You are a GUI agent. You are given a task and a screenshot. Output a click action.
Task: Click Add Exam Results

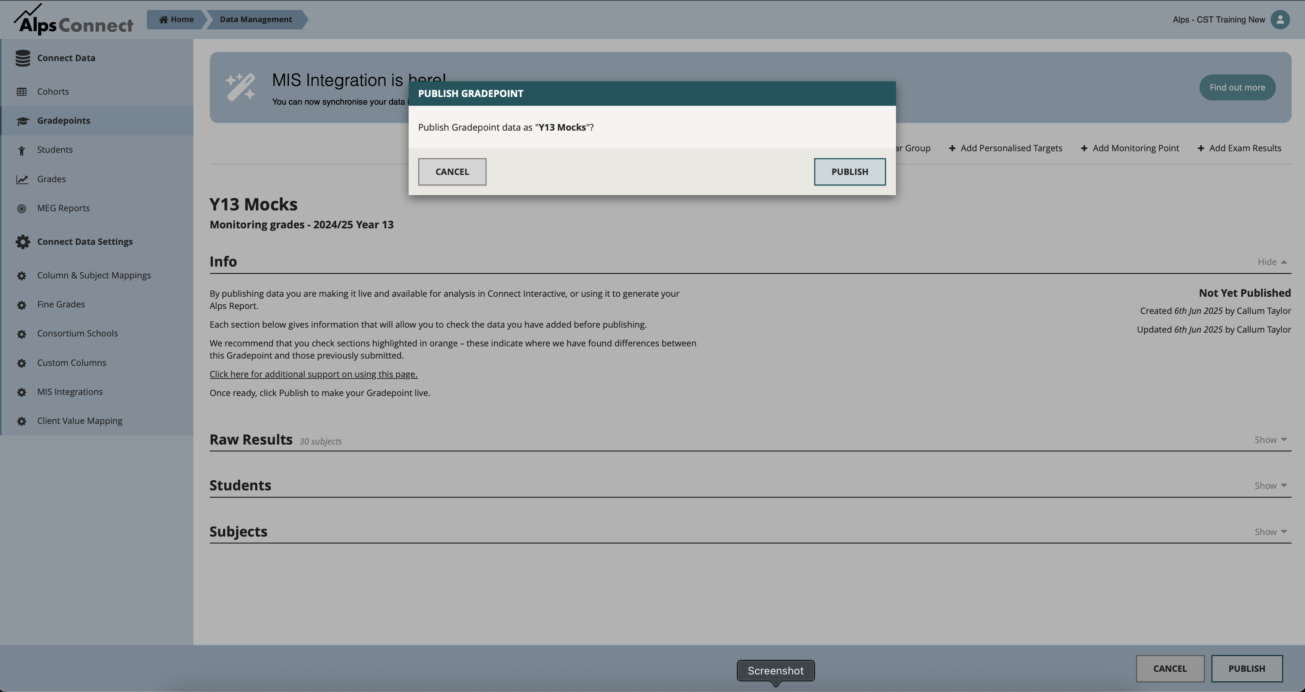tap(1239, 148)
